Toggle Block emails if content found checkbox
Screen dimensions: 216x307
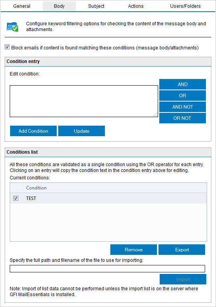point(7,47)
